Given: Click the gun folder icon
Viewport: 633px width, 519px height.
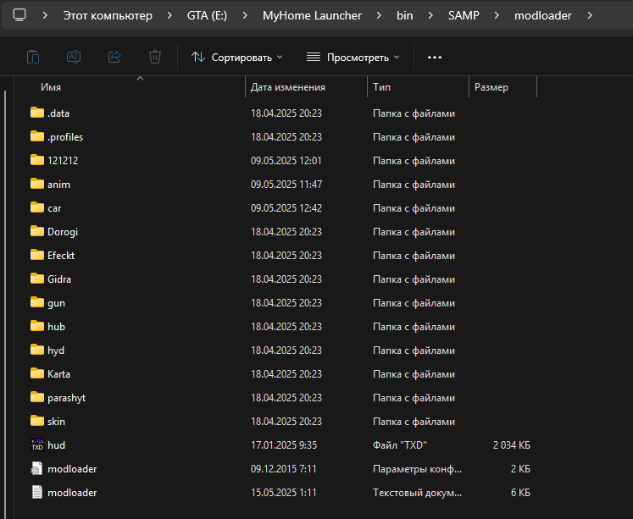Looking at the screenshot, I should 37,302.
